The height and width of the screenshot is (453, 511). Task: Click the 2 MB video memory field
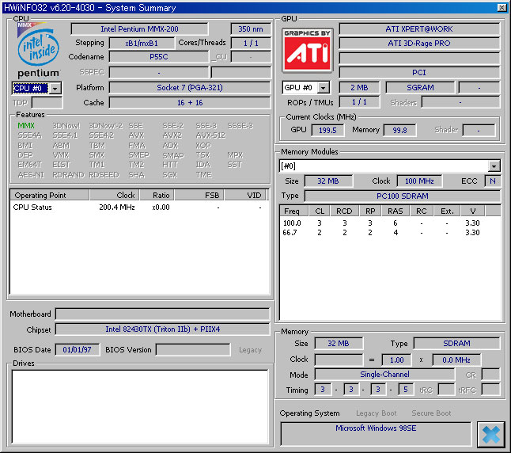pyautogui.click(x=359, y=87)
